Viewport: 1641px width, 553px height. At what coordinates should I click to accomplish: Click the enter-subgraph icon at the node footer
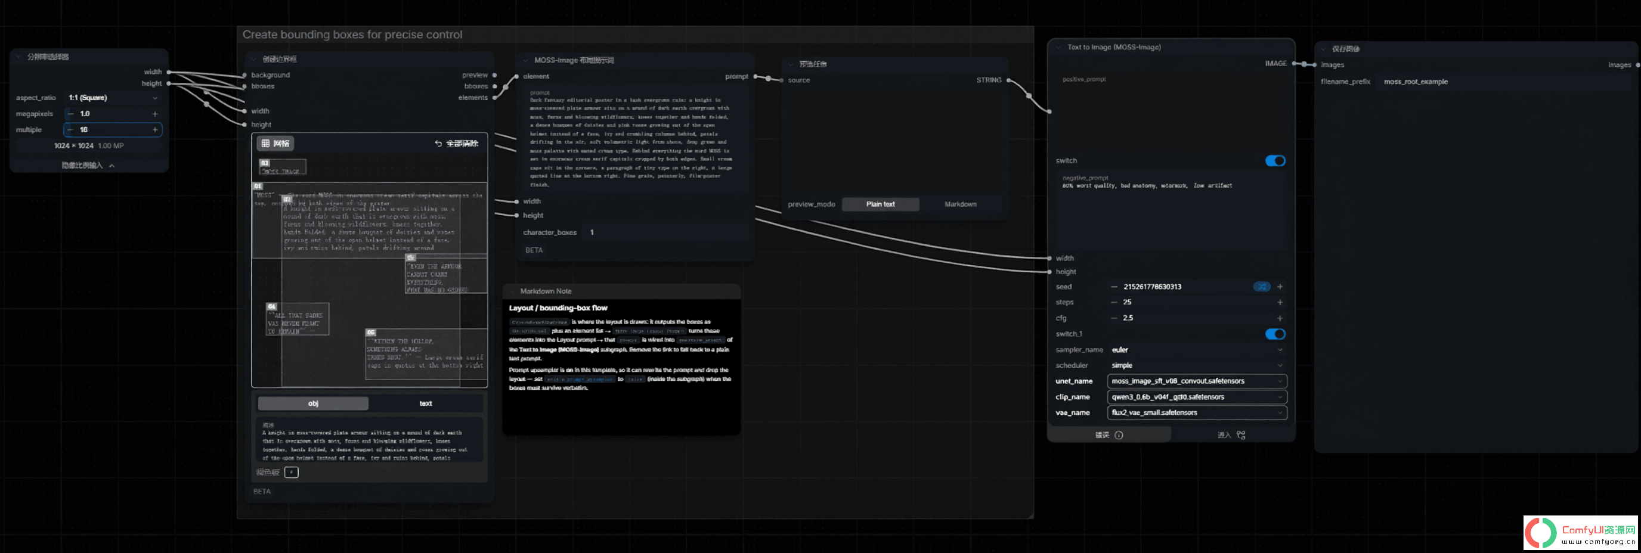[1241, 435]
